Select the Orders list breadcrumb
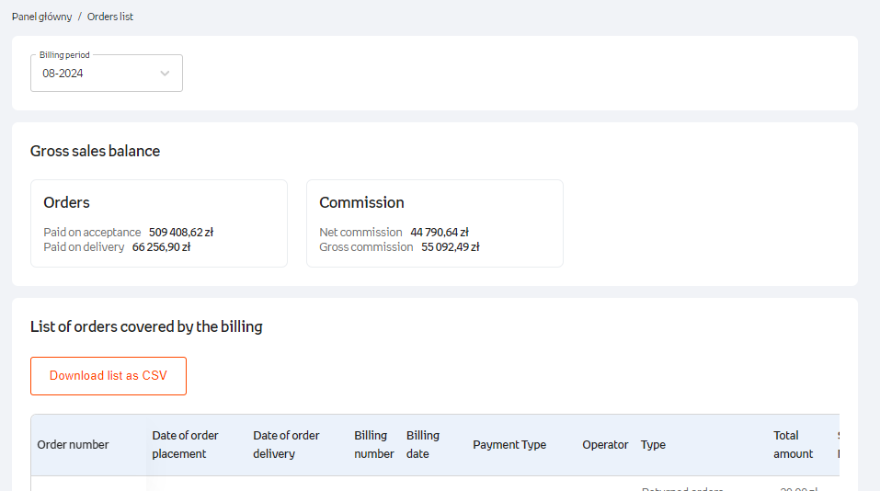880x491 pixels. 110,17
